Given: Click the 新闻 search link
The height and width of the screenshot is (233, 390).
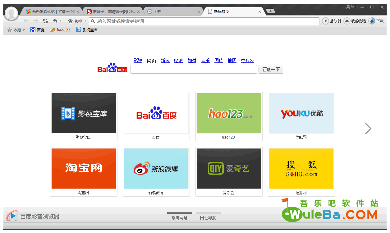Looking at the screenshot, I should pos(165,61).
